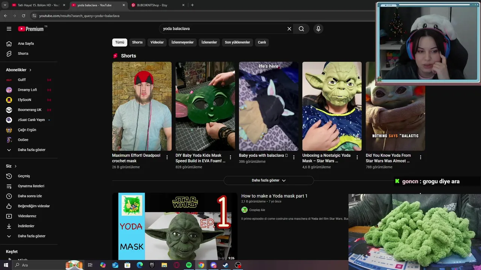Open the Siz section chevron
Screen dimensions: 481x270
(x=15, y=166)
